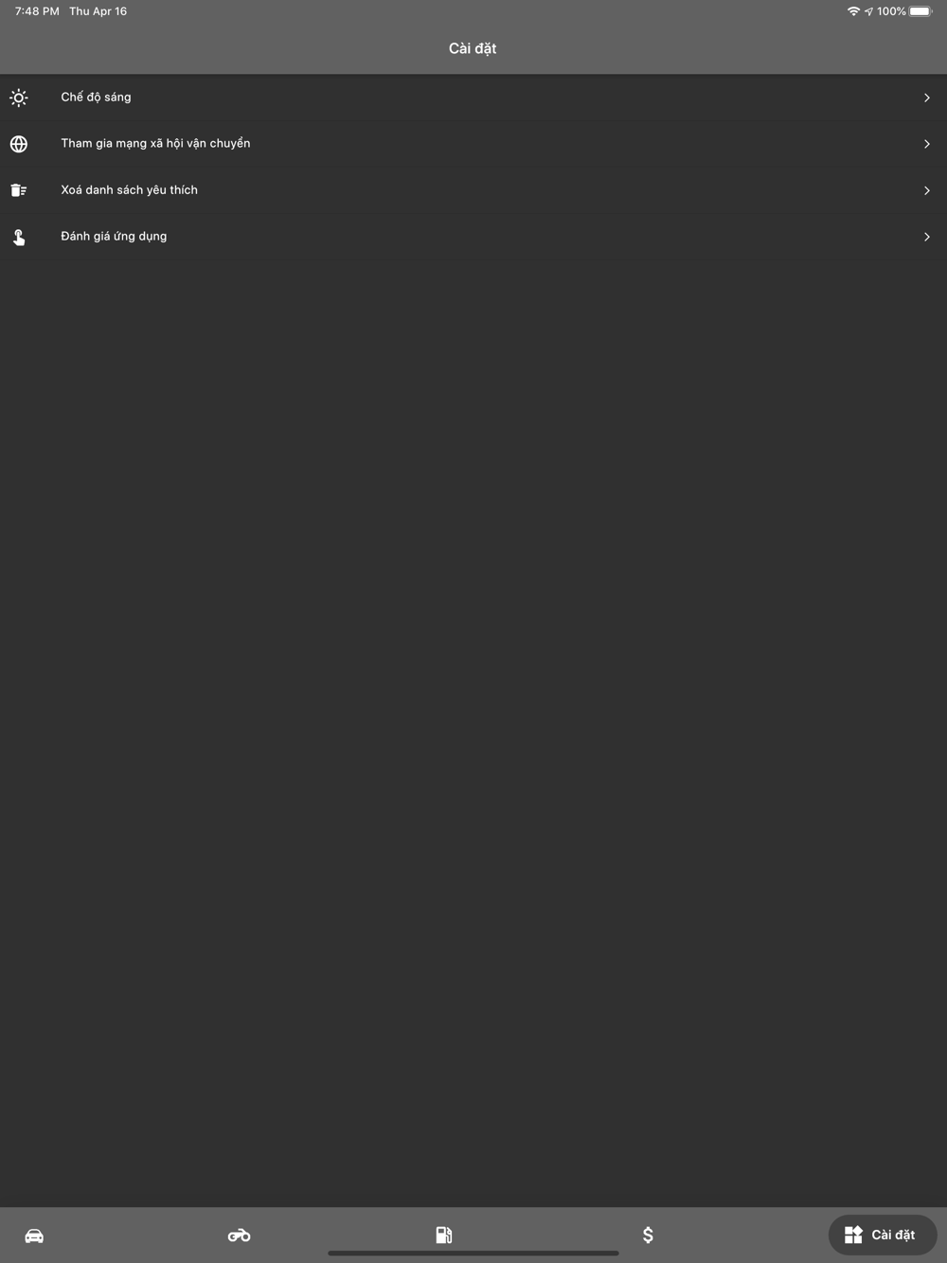Image resolution: width=947 pixels, height=1263 pixels.
Task: Select Tham gia mạng xã hội vận chuyển
Action: point(473,144)
